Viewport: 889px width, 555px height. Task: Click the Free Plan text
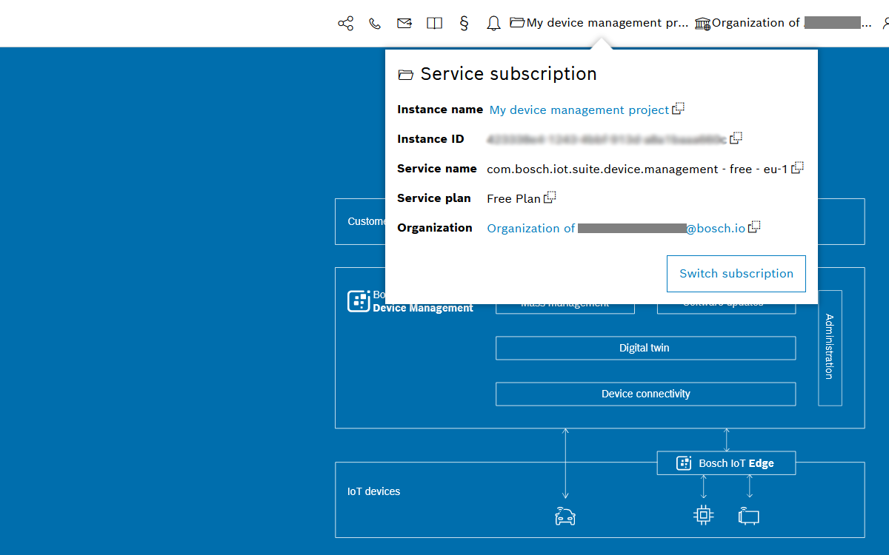click(513, 198)
